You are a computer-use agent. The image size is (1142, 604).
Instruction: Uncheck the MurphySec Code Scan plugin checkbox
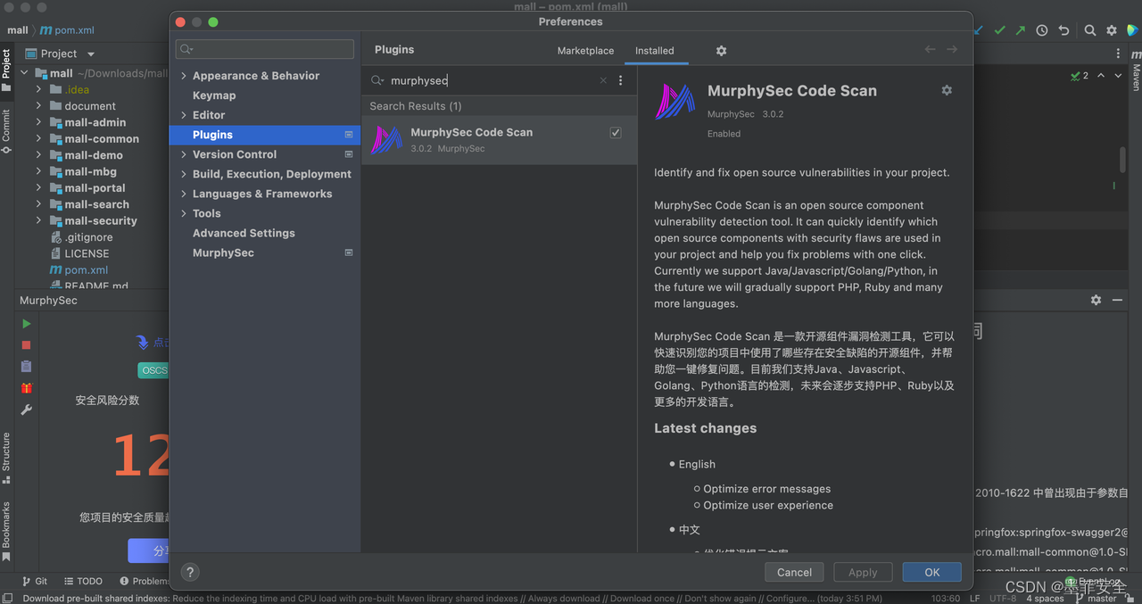point(616,133)
